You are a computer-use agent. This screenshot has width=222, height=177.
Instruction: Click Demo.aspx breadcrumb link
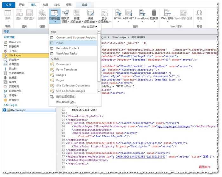pos(119,37)
